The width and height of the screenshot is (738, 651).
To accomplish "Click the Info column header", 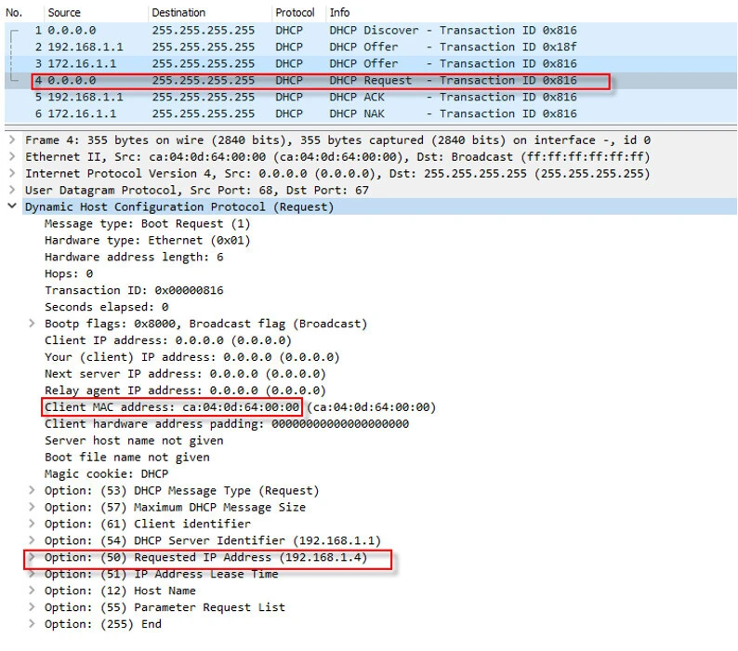I will (340, 13).
